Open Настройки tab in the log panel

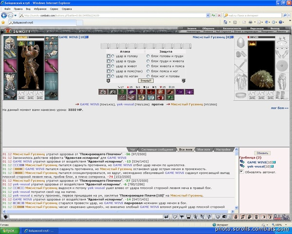223,150
